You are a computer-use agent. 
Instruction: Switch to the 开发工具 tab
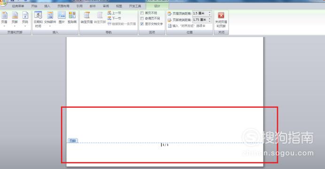tap(135, 6)
